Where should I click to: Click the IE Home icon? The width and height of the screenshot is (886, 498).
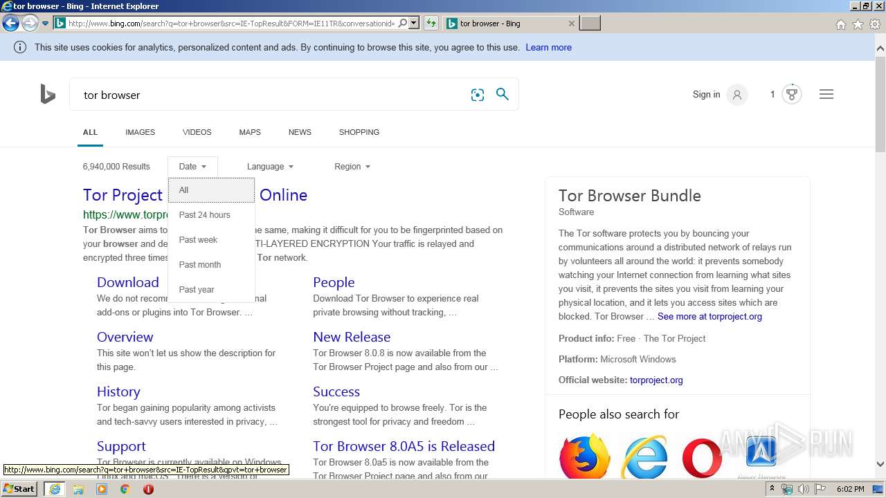pos(840,24)
